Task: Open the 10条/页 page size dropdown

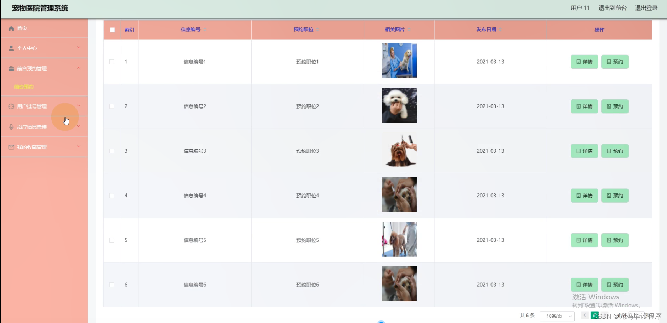Action: 557,316
